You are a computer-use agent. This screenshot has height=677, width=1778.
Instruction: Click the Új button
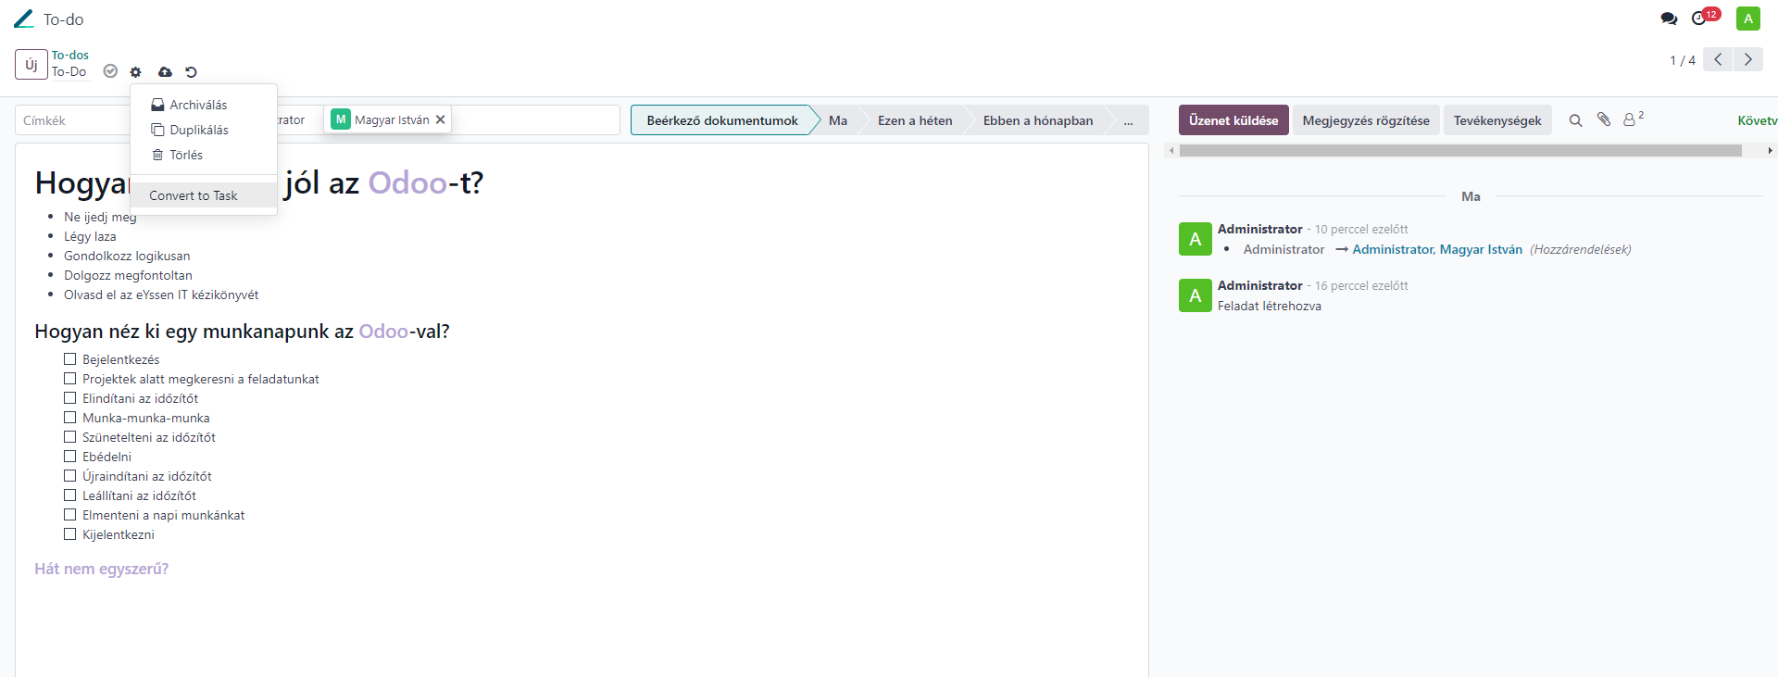click(x=31, y=64)
